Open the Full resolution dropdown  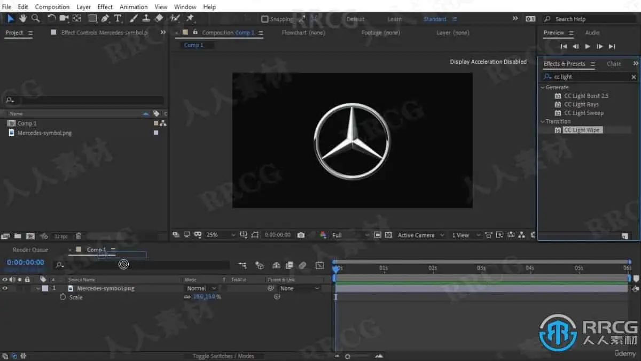[350, 235]
